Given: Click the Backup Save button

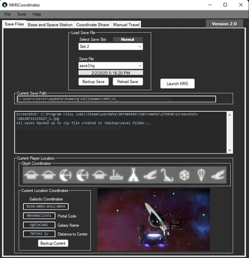Looking at the screenshot, I should click(94, 82).
